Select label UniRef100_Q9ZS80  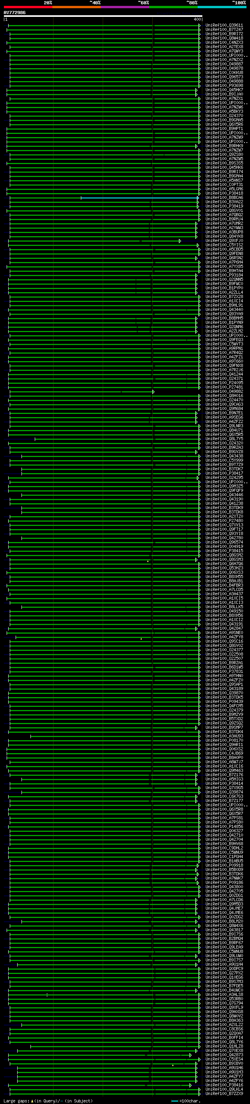(x=224, y=154)
